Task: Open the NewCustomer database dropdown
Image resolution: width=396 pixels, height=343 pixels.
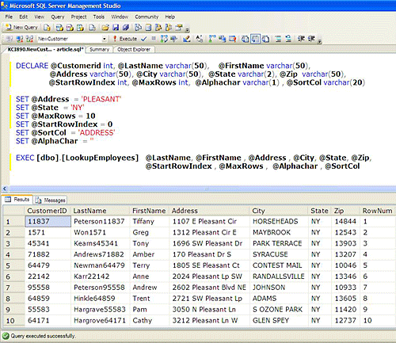Action: point(105,39)
